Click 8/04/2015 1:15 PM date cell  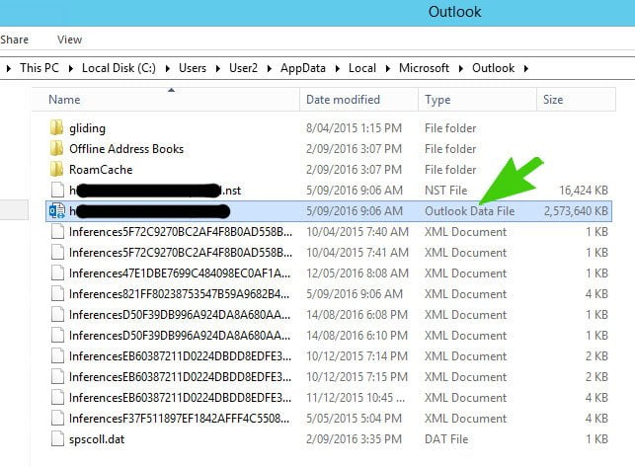pyautogui.click(x=354, y=128)
